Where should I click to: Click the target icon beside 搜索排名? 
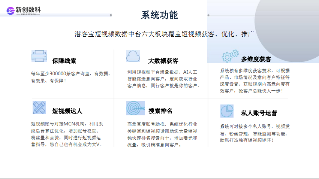click(x=135, y=108)
